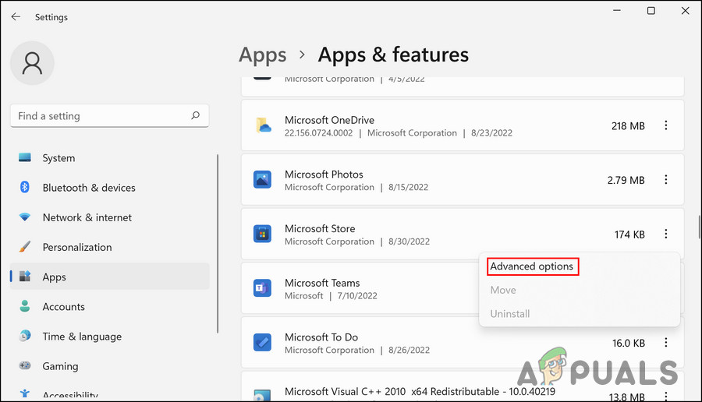The image size is (702, 402).
Task: Choose Advanced options from context menu
Action: (x=532, y=266)
